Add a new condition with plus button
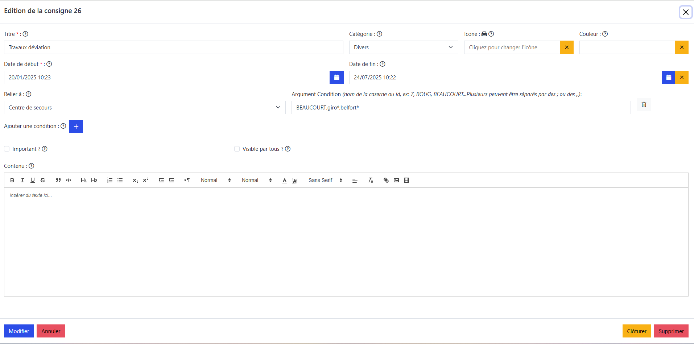 point(76,127)
